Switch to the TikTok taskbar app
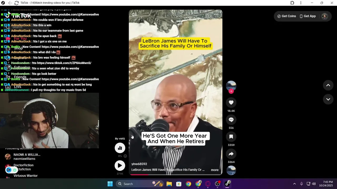 pos(227,184)
